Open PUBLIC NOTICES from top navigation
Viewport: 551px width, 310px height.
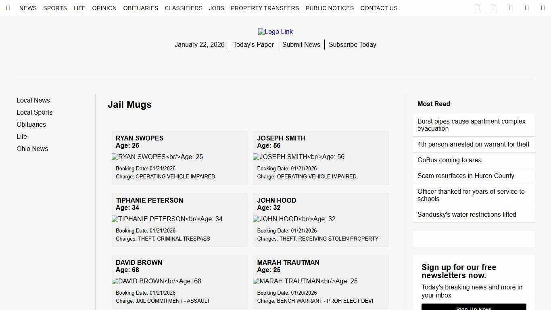330,8
